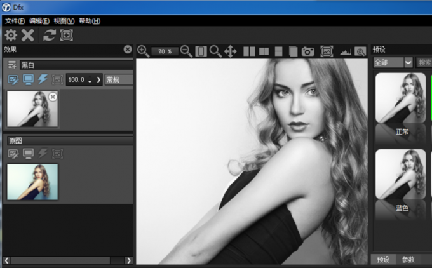Open the 全部 category dropdown

(x=393, y=62)
